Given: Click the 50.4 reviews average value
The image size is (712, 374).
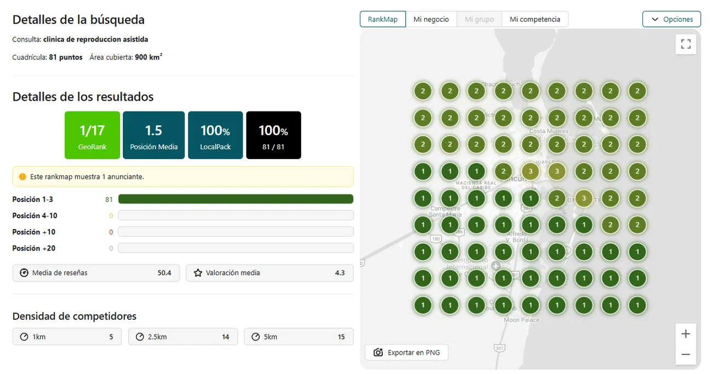Looking at the screenshot, I should [x=164, y=273].
